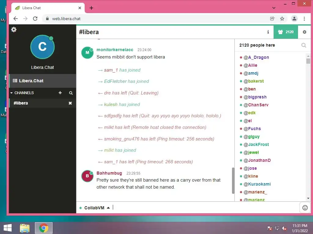Select user @amdj in list
The width and height of the screenshot is (313, 234).
251,73
